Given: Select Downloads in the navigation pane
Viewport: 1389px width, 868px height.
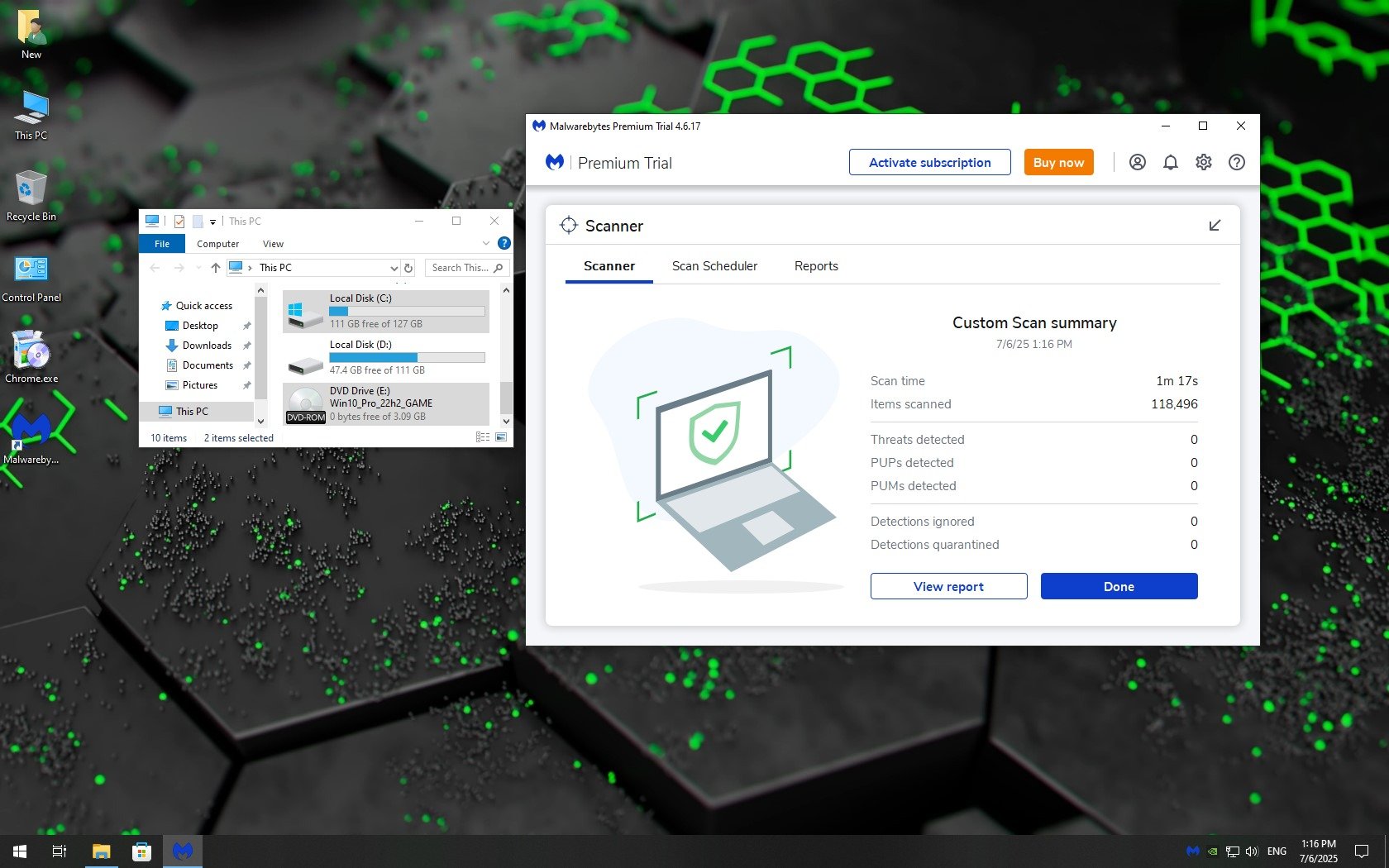Looking at the screenshot, I should click(x=207, y=346).
